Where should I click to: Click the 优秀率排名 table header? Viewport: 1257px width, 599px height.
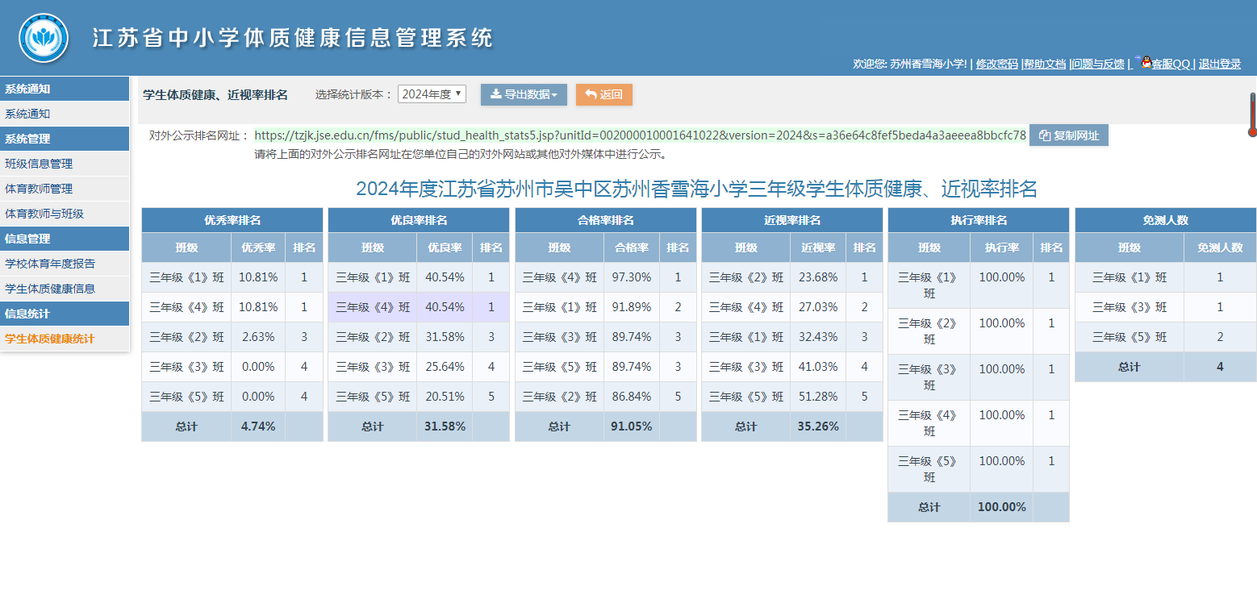pyautogui.click(x=232, y=220)
